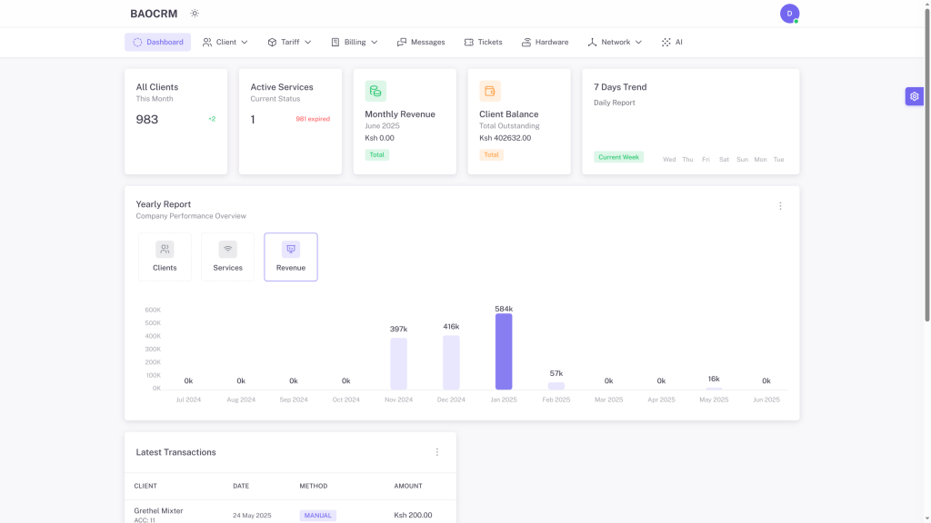Open the AI assistant page
The height and width of the screenshot is (523, 931).
(x=672, y=42)
